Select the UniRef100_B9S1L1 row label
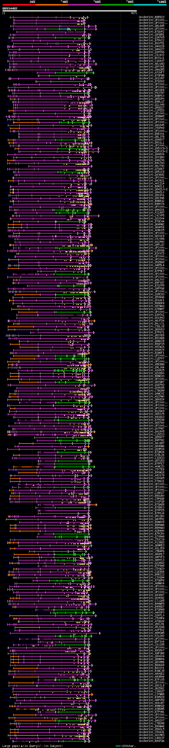The image size is (169, 748). point(152,142)
